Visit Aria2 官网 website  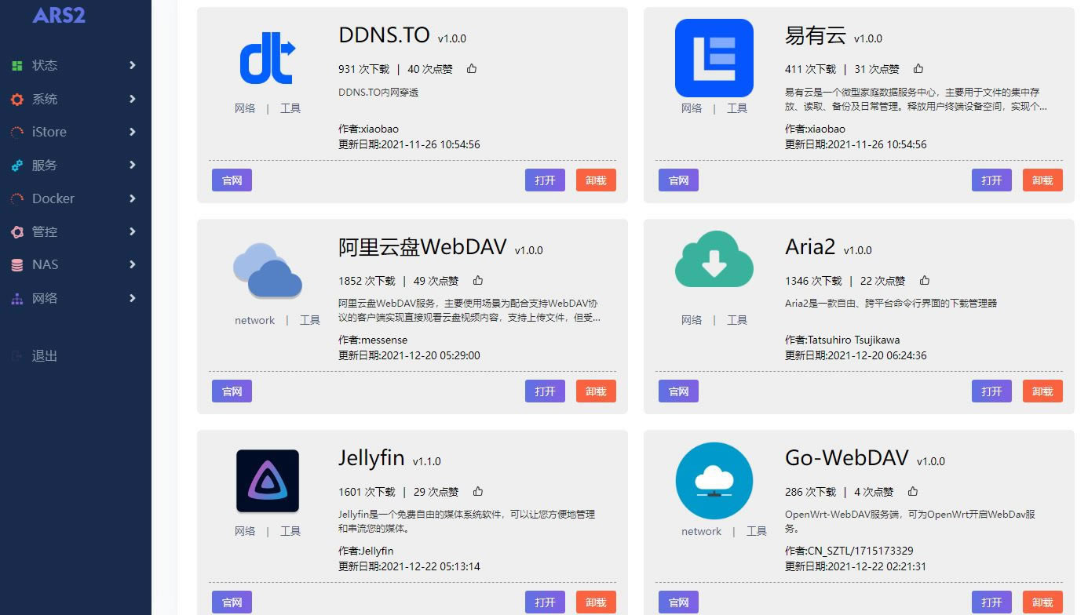(x=678, y=391)
